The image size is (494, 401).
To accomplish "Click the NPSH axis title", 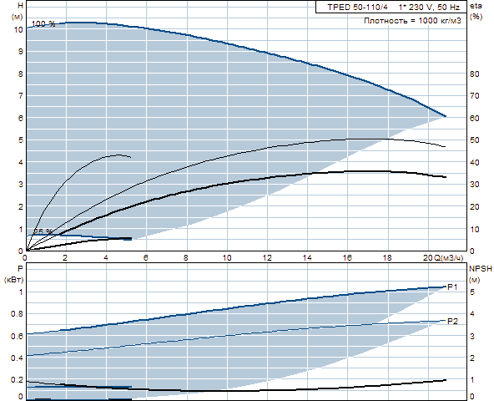I will pos(481,268).
